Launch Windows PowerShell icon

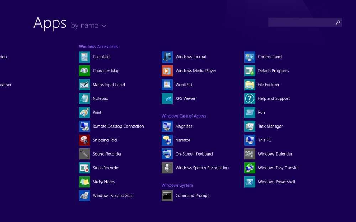tap(250, 182)
